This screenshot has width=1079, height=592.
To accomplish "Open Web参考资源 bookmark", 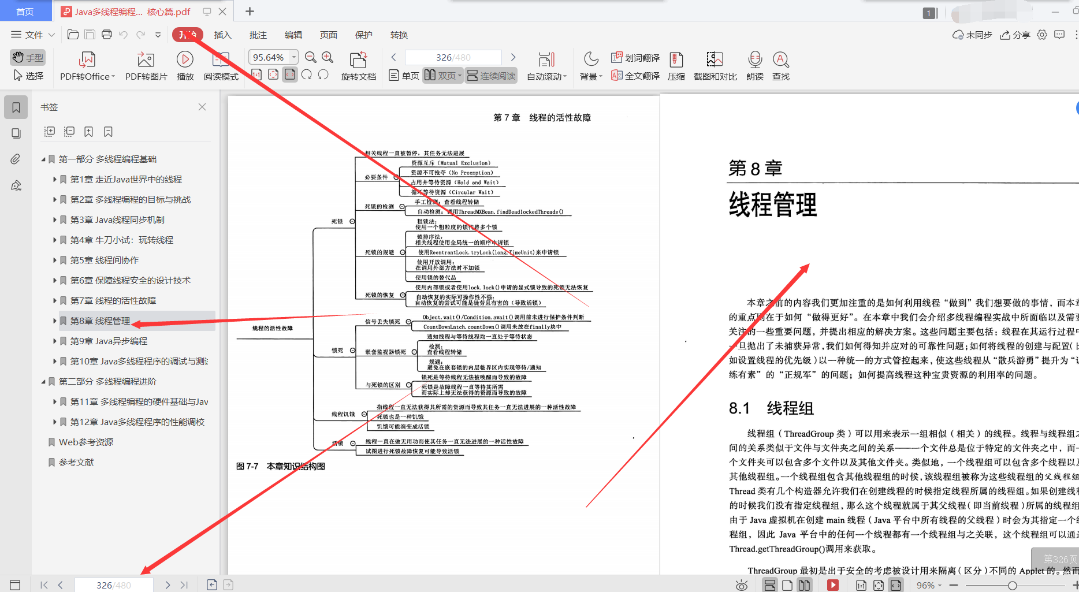I will pyautogui.click(x=86, y=442).
